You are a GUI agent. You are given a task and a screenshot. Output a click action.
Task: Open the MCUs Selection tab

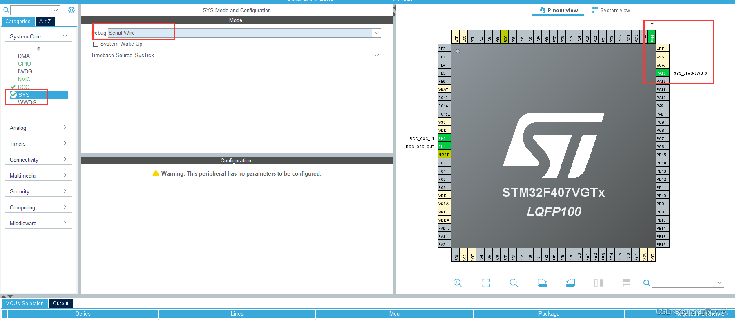(25, 303)
